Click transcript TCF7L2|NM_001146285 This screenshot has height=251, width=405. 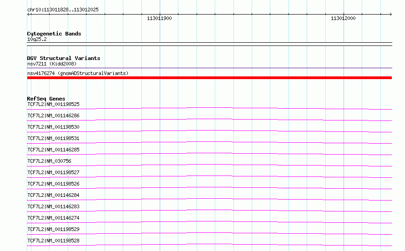pos(53,150)
